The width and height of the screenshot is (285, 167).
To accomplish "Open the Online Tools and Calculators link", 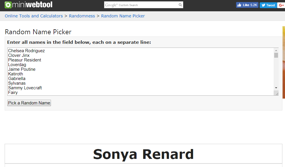I will click(34, 16).
